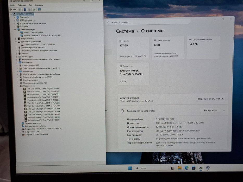Open Microsoft Store from the taskbar
Screen dimensions: 243x182
(194, 168)
